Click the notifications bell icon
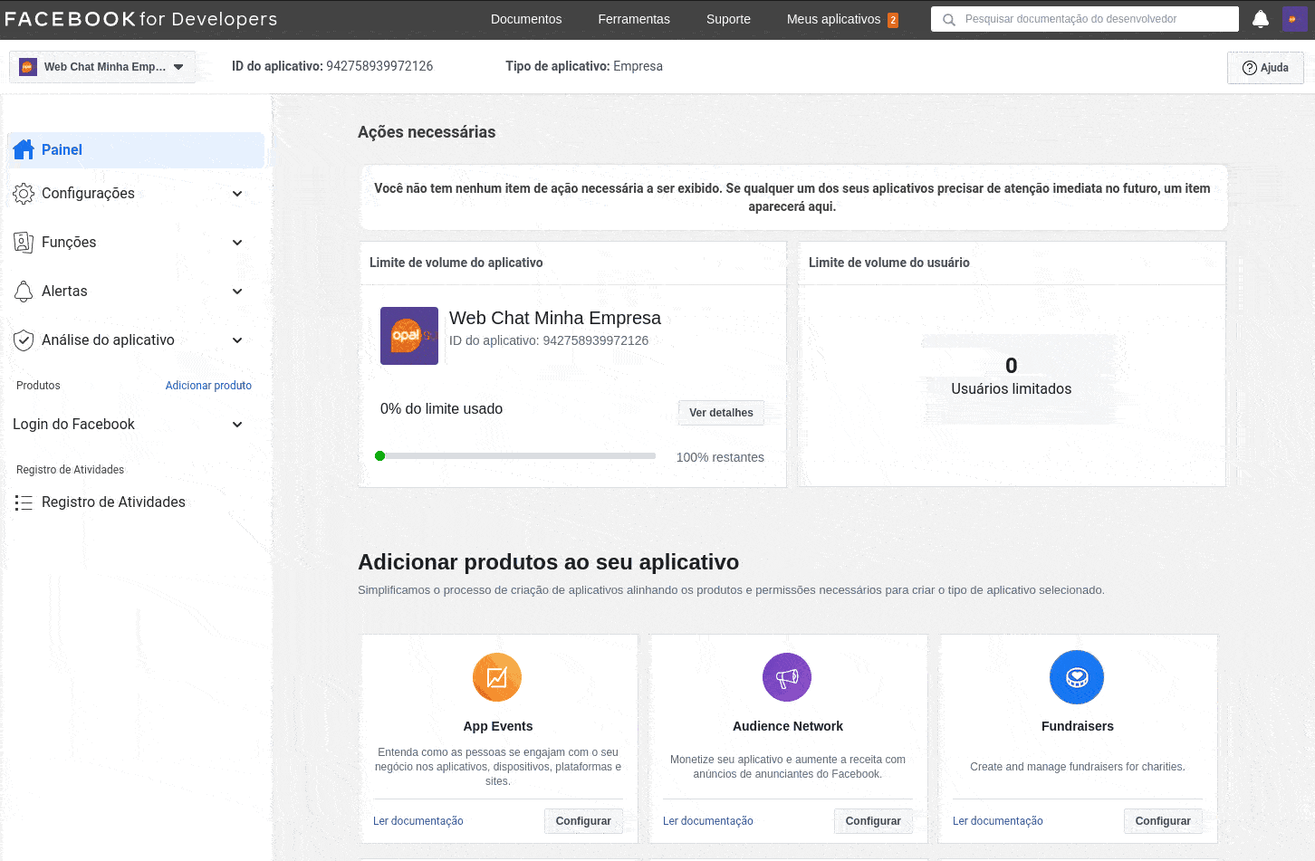The height and width of the screenshot is (861, 1315). [1260, 19]
